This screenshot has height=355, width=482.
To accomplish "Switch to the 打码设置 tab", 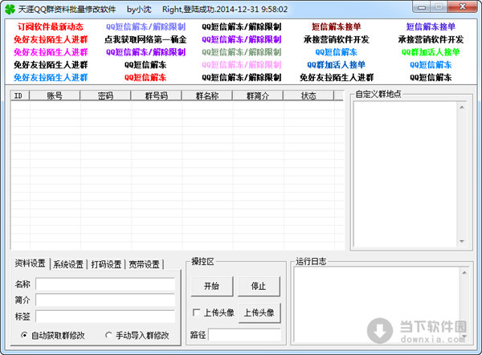I will (x=106, y=264).
